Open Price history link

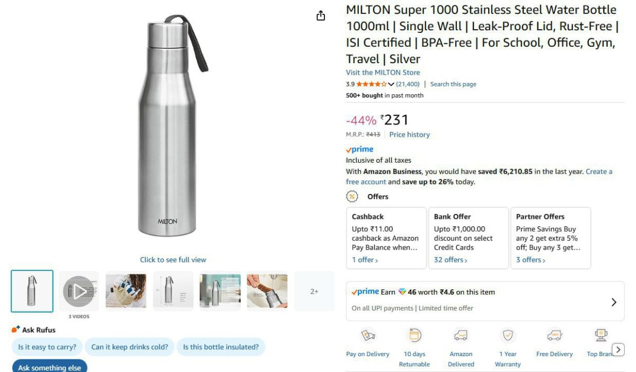click(x=409, y=135)
